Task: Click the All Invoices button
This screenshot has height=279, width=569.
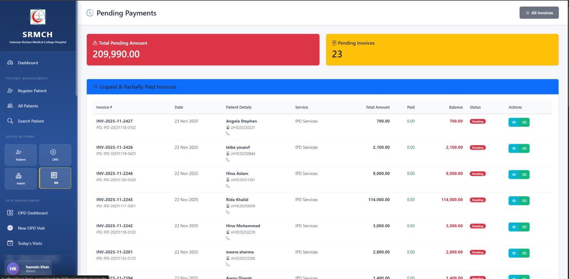Action: (539, 13)
